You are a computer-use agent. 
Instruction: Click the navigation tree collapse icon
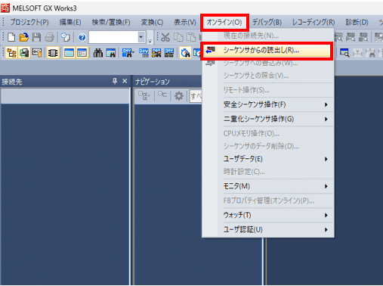pyautogui.click(x=162, y=95)
